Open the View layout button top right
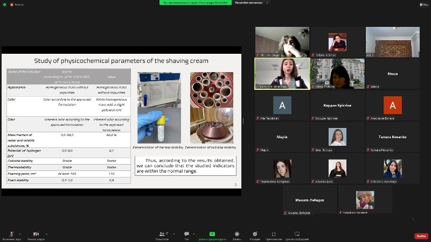This screenshot has height=242, width=431. (x=423, y=4)
